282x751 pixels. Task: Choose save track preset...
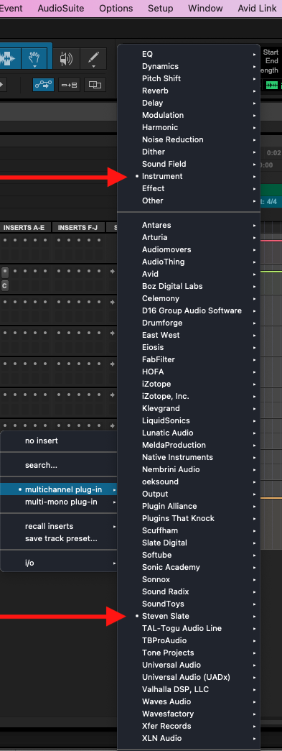59,538
